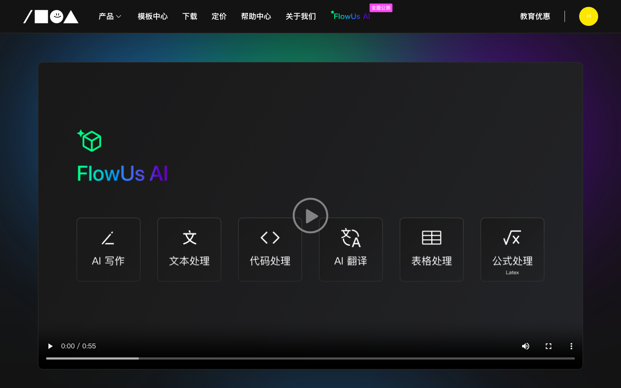Screen dimensions: 621x388
Task: Click the 文本处理 text icon
Action: (189, 238)
